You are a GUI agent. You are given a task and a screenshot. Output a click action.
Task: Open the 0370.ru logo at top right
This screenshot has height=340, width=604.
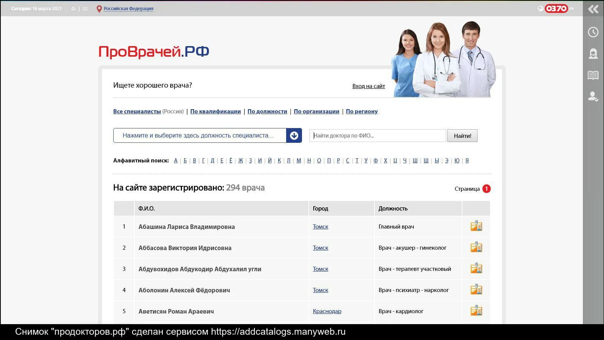[558, 8]
